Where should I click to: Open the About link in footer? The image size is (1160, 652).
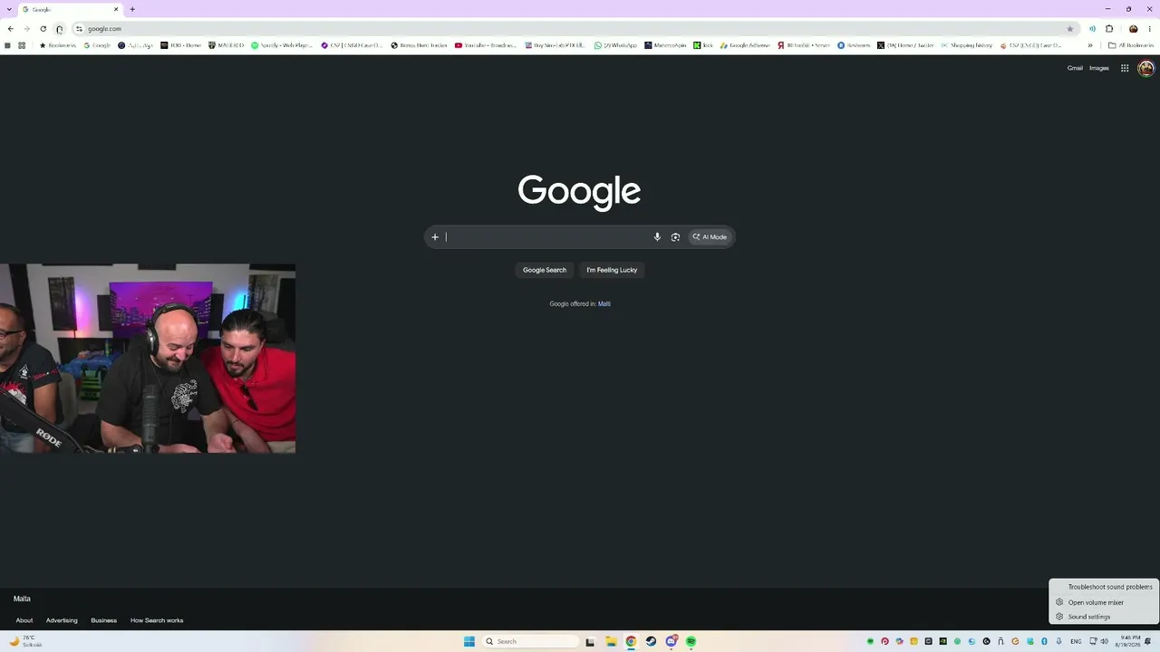(24, 620)
